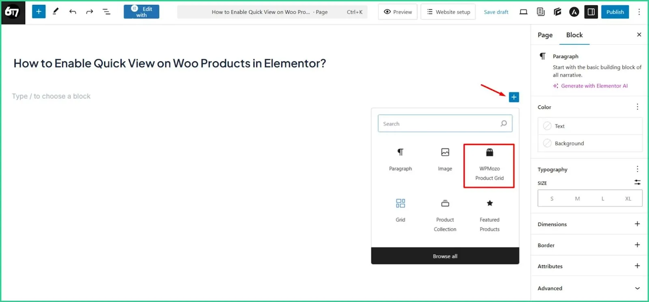This screenshot has height=302, width=649.
Task: Publish the page
Action: coord(615,12)
